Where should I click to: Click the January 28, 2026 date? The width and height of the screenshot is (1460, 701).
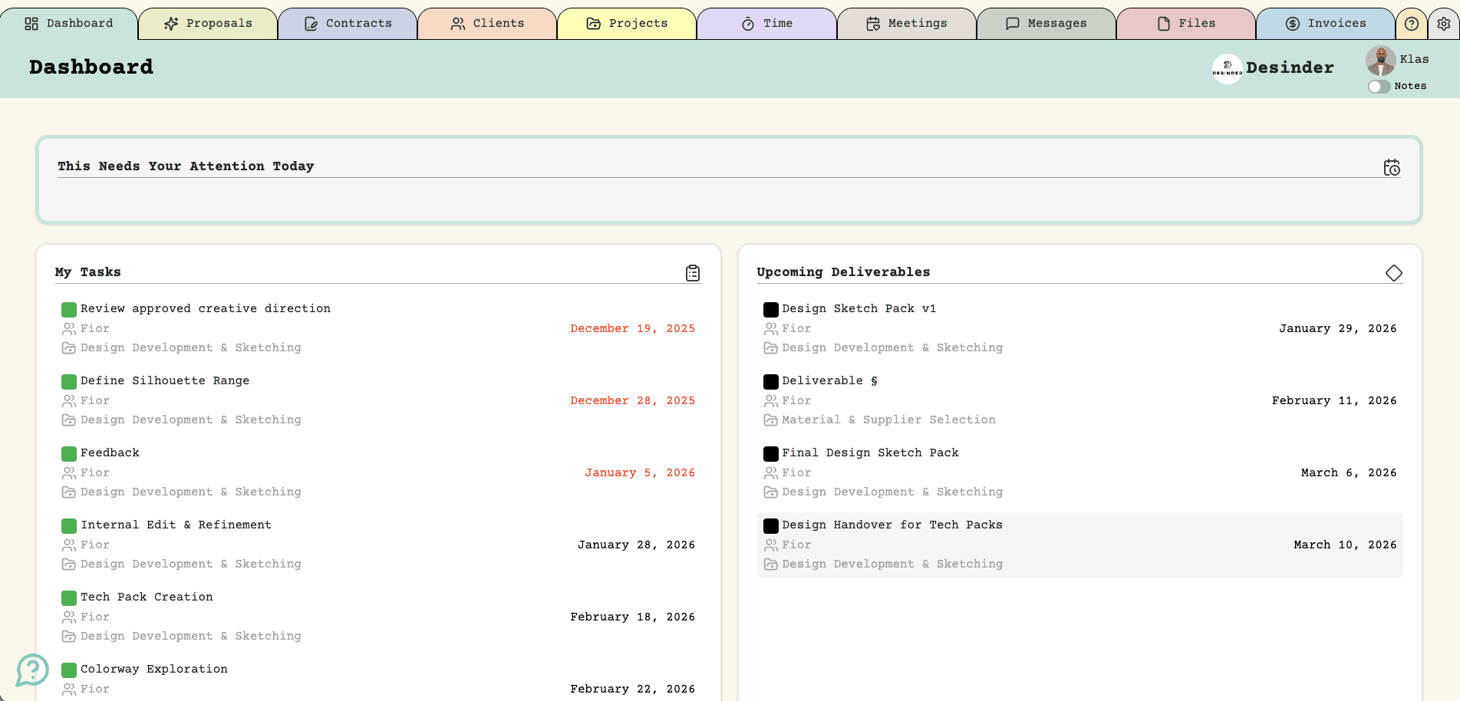coord(636,545)
